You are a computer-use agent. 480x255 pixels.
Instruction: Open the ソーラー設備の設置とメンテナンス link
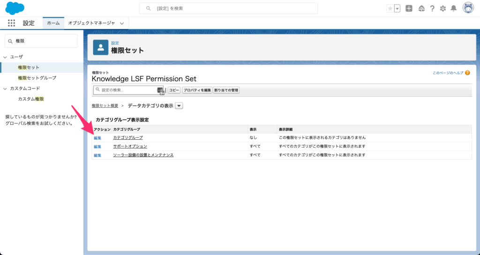143,155
